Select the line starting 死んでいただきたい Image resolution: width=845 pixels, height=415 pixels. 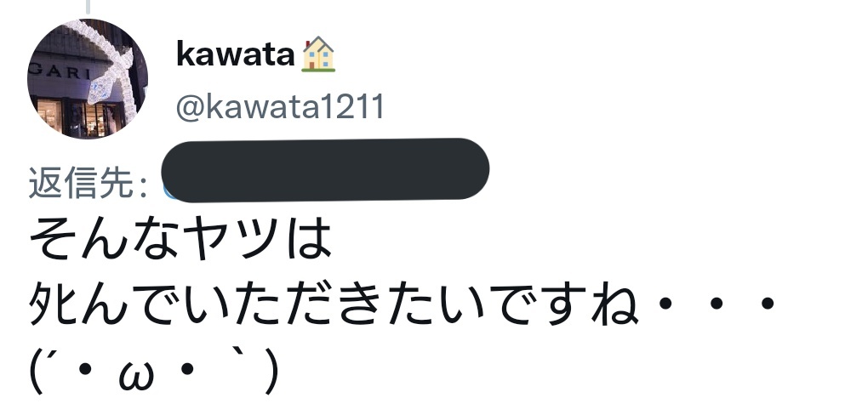pos(402,304)
